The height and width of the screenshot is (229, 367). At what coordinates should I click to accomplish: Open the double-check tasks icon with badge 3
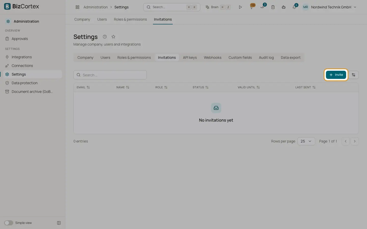(x=263, y=7)
